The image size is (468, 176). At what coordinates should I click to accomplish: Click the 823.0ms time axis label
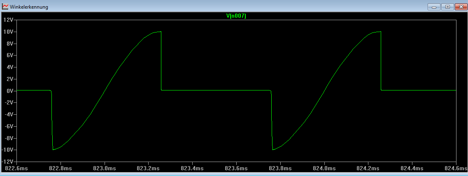coord(105,169)
